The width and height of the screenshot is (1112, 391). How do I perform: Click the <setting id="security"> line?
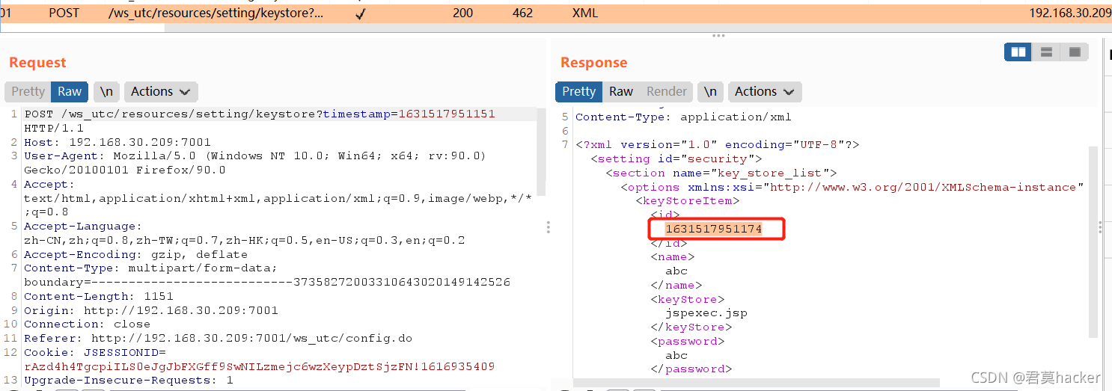[x=676, y=158]
